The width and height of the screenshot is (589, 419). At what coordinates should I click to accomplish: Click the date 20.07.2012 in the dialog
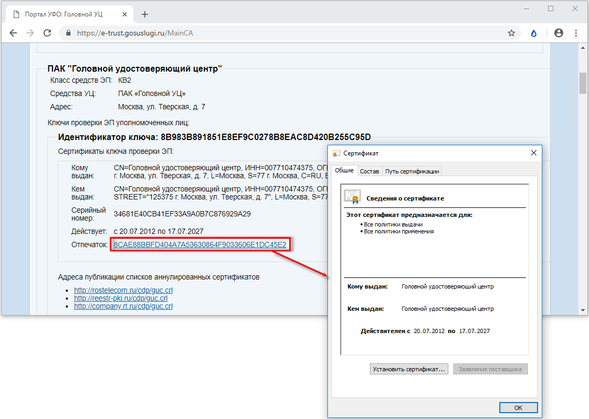(429, 331)
